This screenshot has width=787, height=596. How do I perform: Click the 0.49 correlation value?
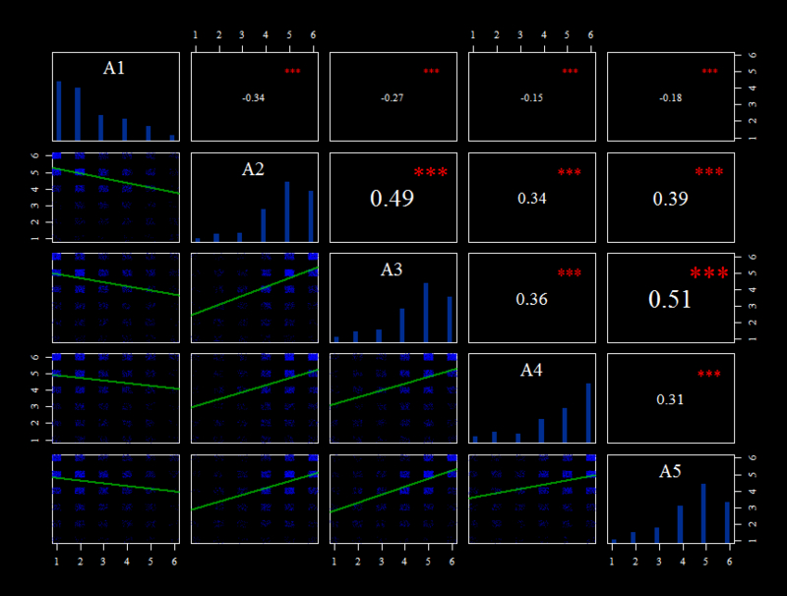392,198
